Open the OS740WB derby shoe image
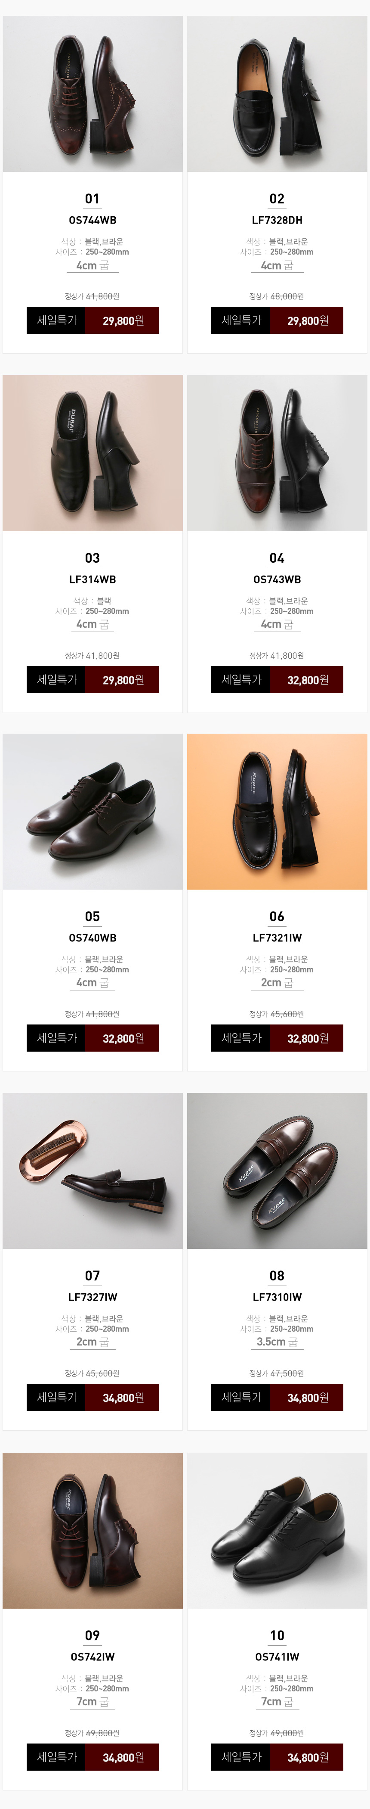 pos(92,812)
